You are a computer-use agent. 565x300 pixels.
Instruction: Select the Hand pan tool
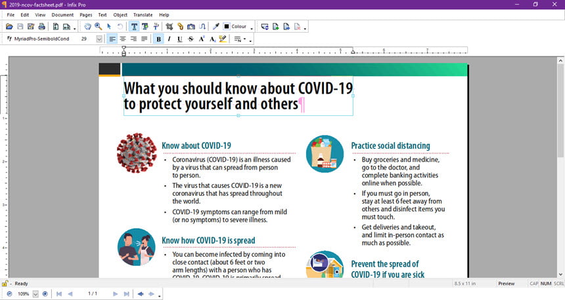(x=87, y=27)
